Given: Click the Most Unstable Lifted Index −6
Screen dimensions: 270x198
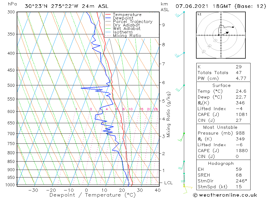Looking at the screenshot, I should [x=239, y=145].
